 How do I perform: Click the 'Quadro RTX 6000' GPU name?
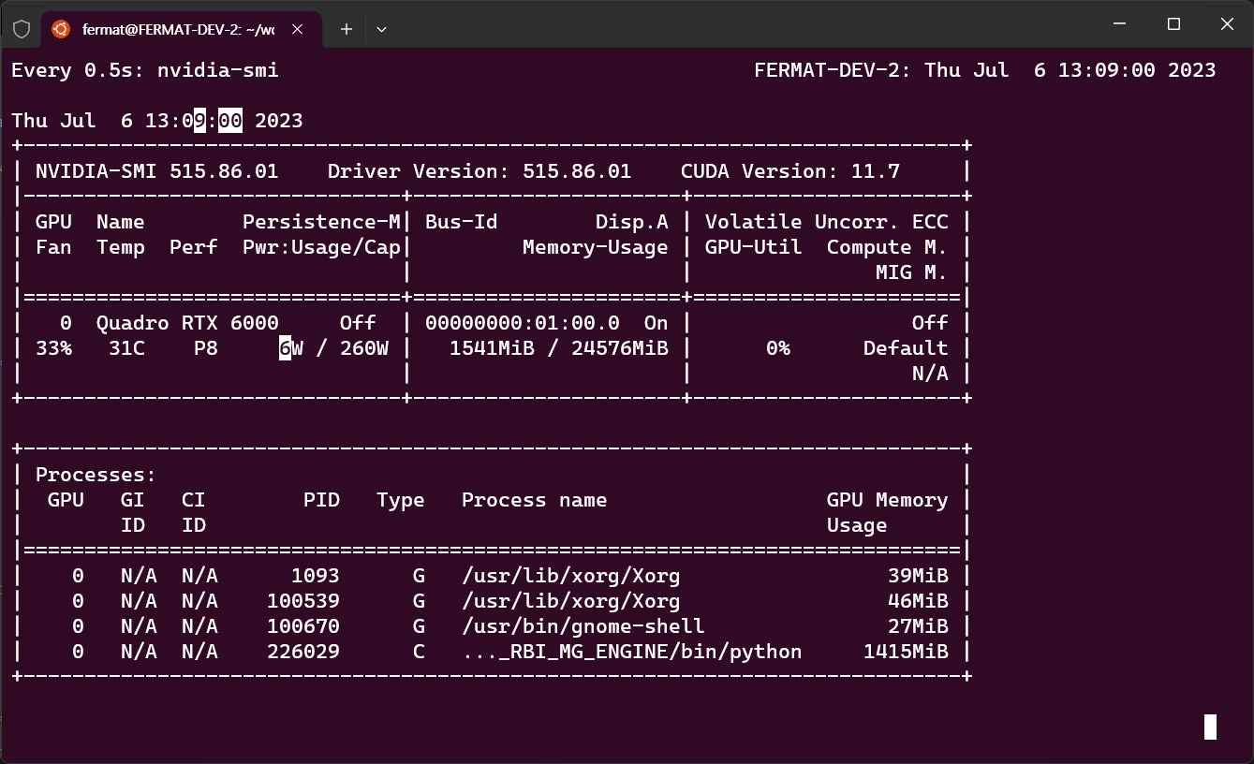pyautogui.click(x=187, y=323)
